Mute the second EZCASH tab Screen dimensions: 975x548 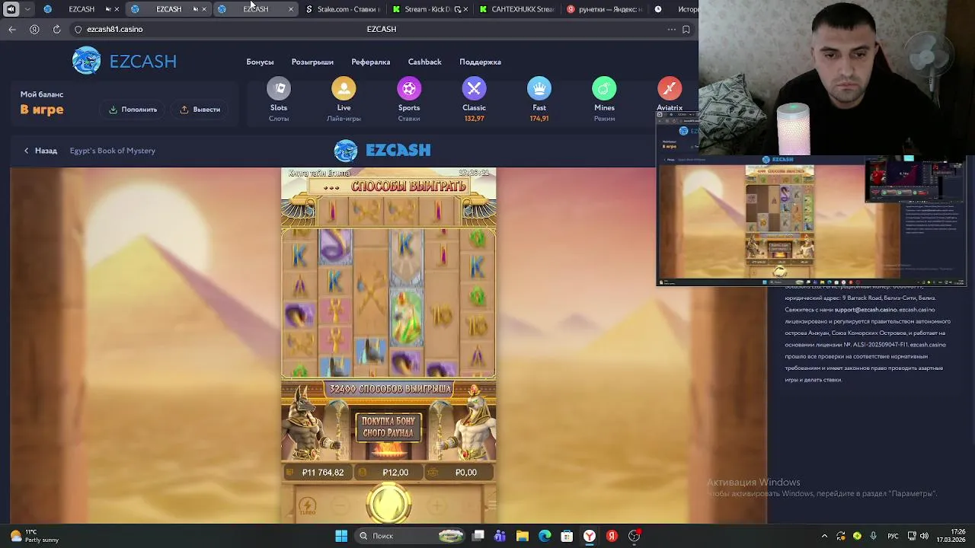196,9
